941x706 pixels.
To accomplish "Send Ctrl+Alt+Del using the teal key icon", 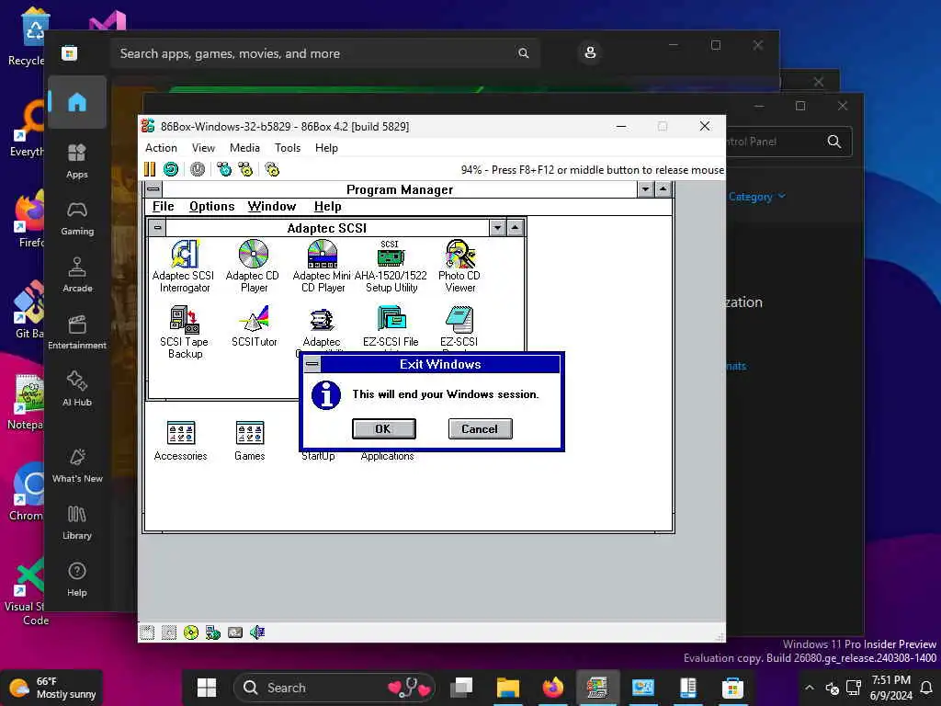I will [x=224, y=169].
